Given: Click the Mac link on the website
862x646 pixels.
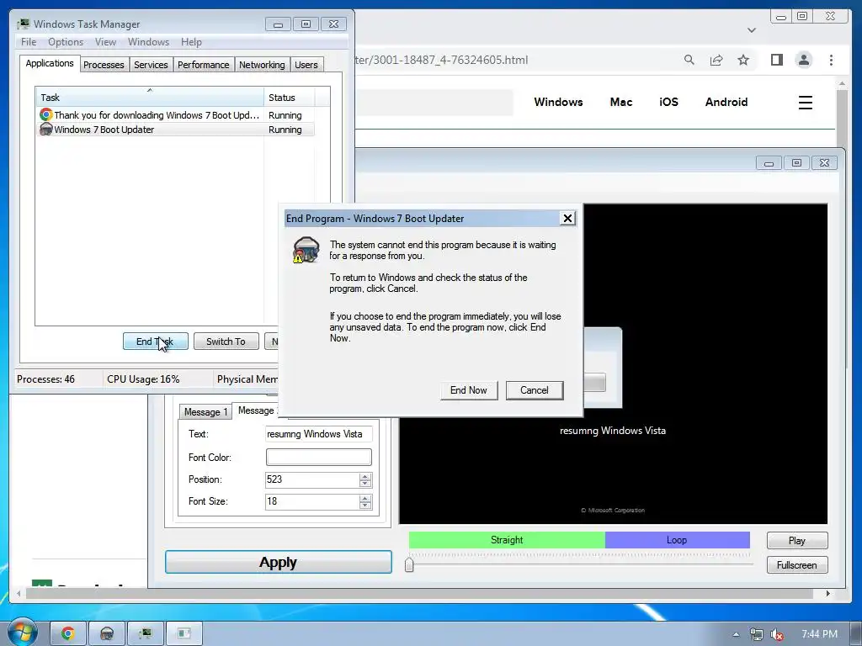Looking at the screenshot, I should tap(621, 102).
